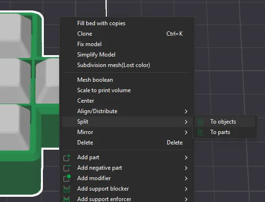Open the Align/Distribute menu entry
Screen dimensions: 265x202
pos(127,111)
